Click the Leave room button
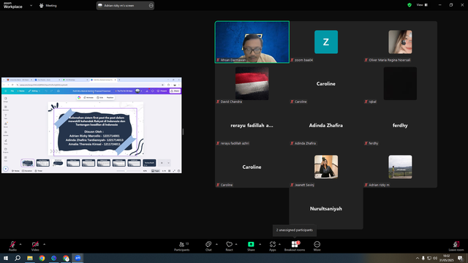 456,246
